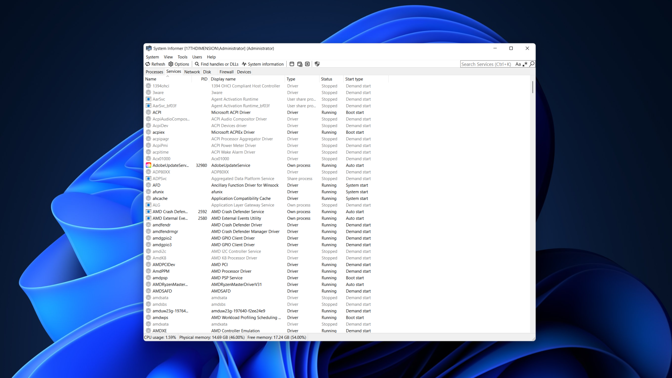
Task: Click the Refresh toolbar button
Action: coord(155,64)
